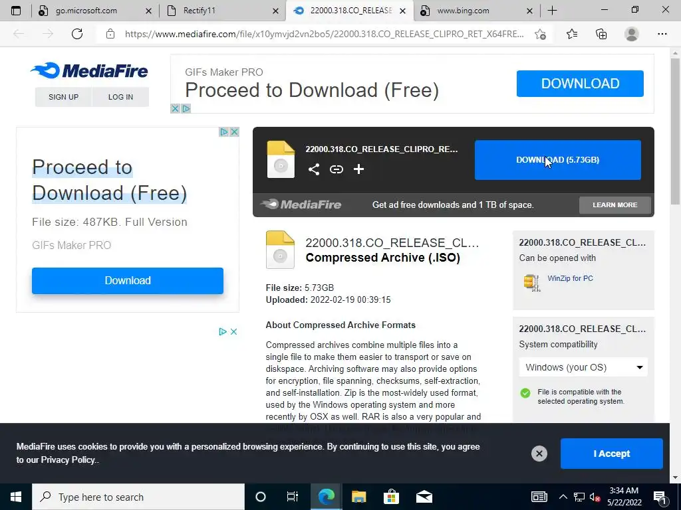Click LOG IN button
681x510 pixels.
120,97
